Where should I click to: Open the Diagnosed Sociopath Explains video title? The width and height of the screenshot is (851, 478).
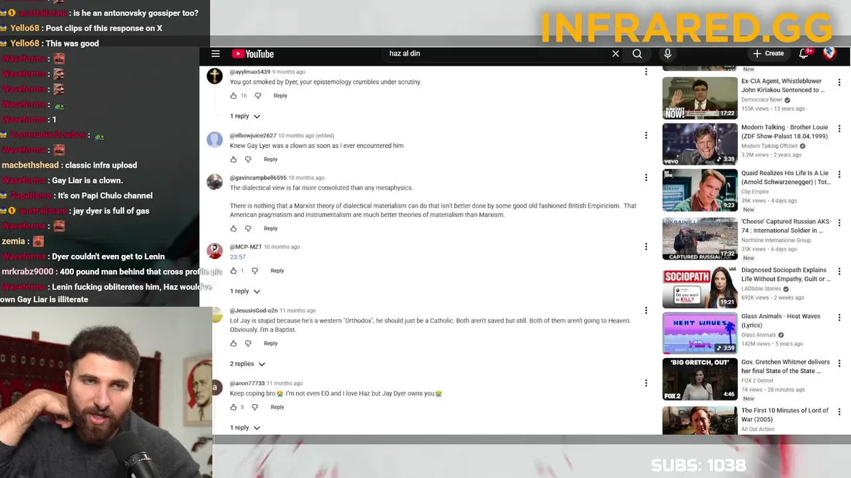point(786,275)
